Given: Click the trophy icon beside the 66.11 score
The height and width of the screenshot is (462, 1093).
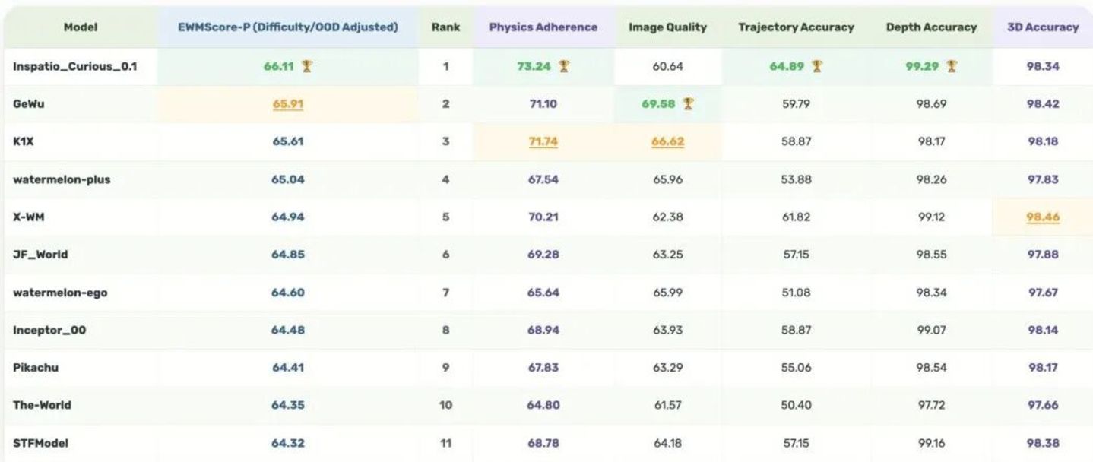Looking at the screenshot, I should (x=306, y=67).
